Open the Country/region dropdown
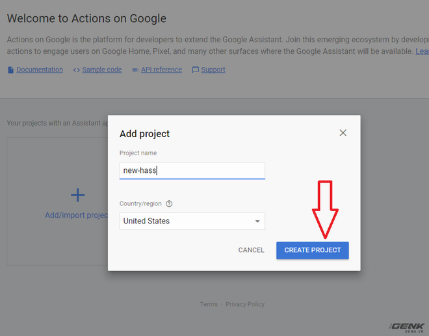 pos(192,221)
